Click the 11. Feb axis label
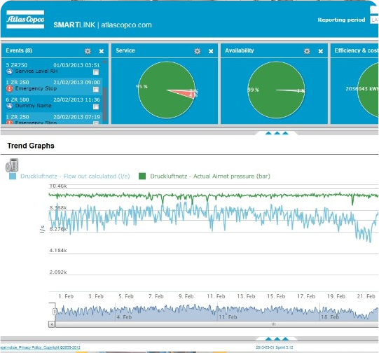Screen dimensions: 379x353 click(x=216, y=296)
